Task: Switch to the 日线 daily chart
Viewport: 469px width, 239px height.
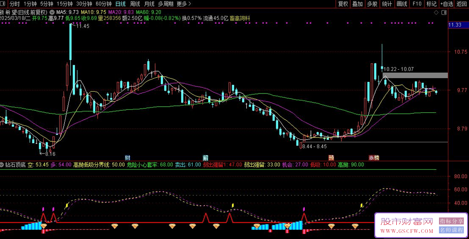Action: 121,4
